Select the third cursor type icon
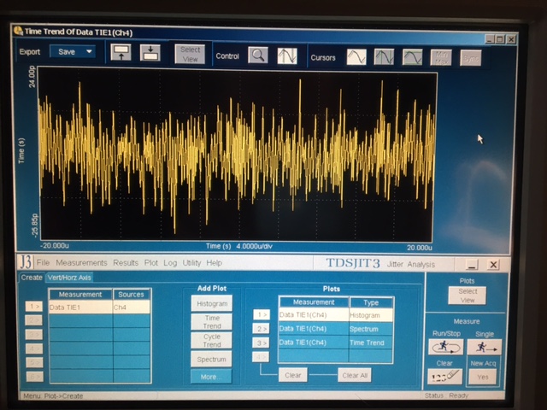 click(412, 56)
